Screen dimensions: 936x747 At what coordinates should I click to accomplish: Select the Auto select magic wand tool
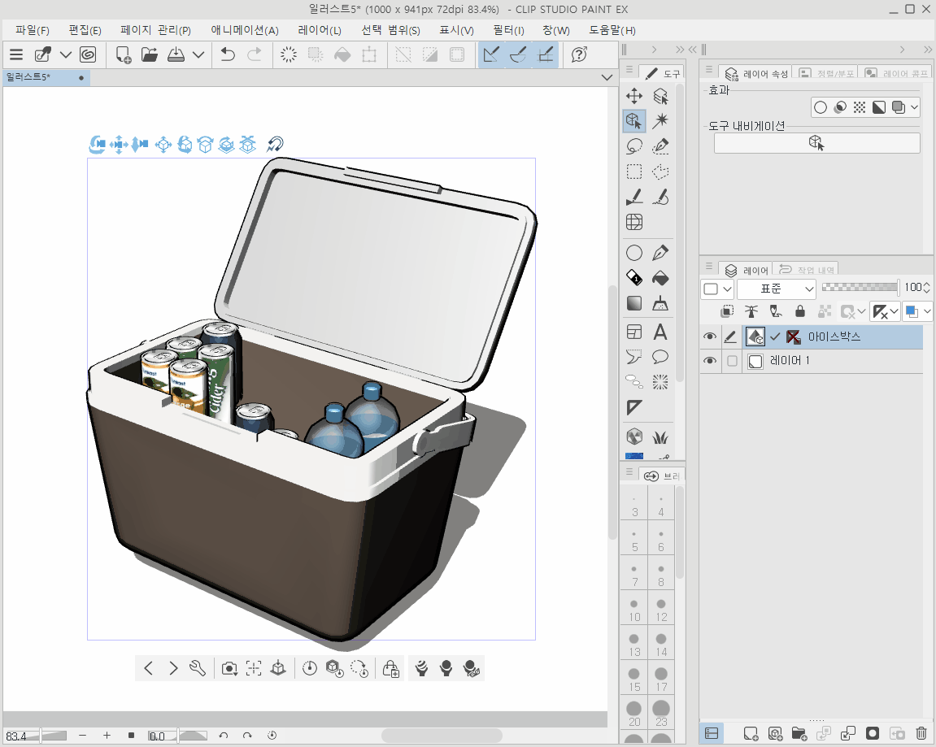click(660, 122)
